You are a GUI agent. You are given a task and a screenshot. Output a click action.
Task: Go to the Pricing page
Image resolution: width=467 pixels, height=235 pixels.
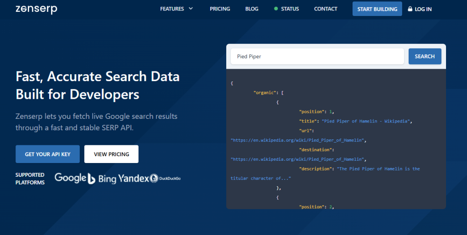point(220,9)
